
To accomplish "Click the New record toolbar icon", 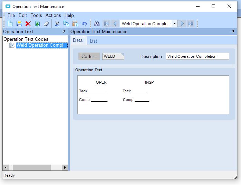I will point(10,24).
